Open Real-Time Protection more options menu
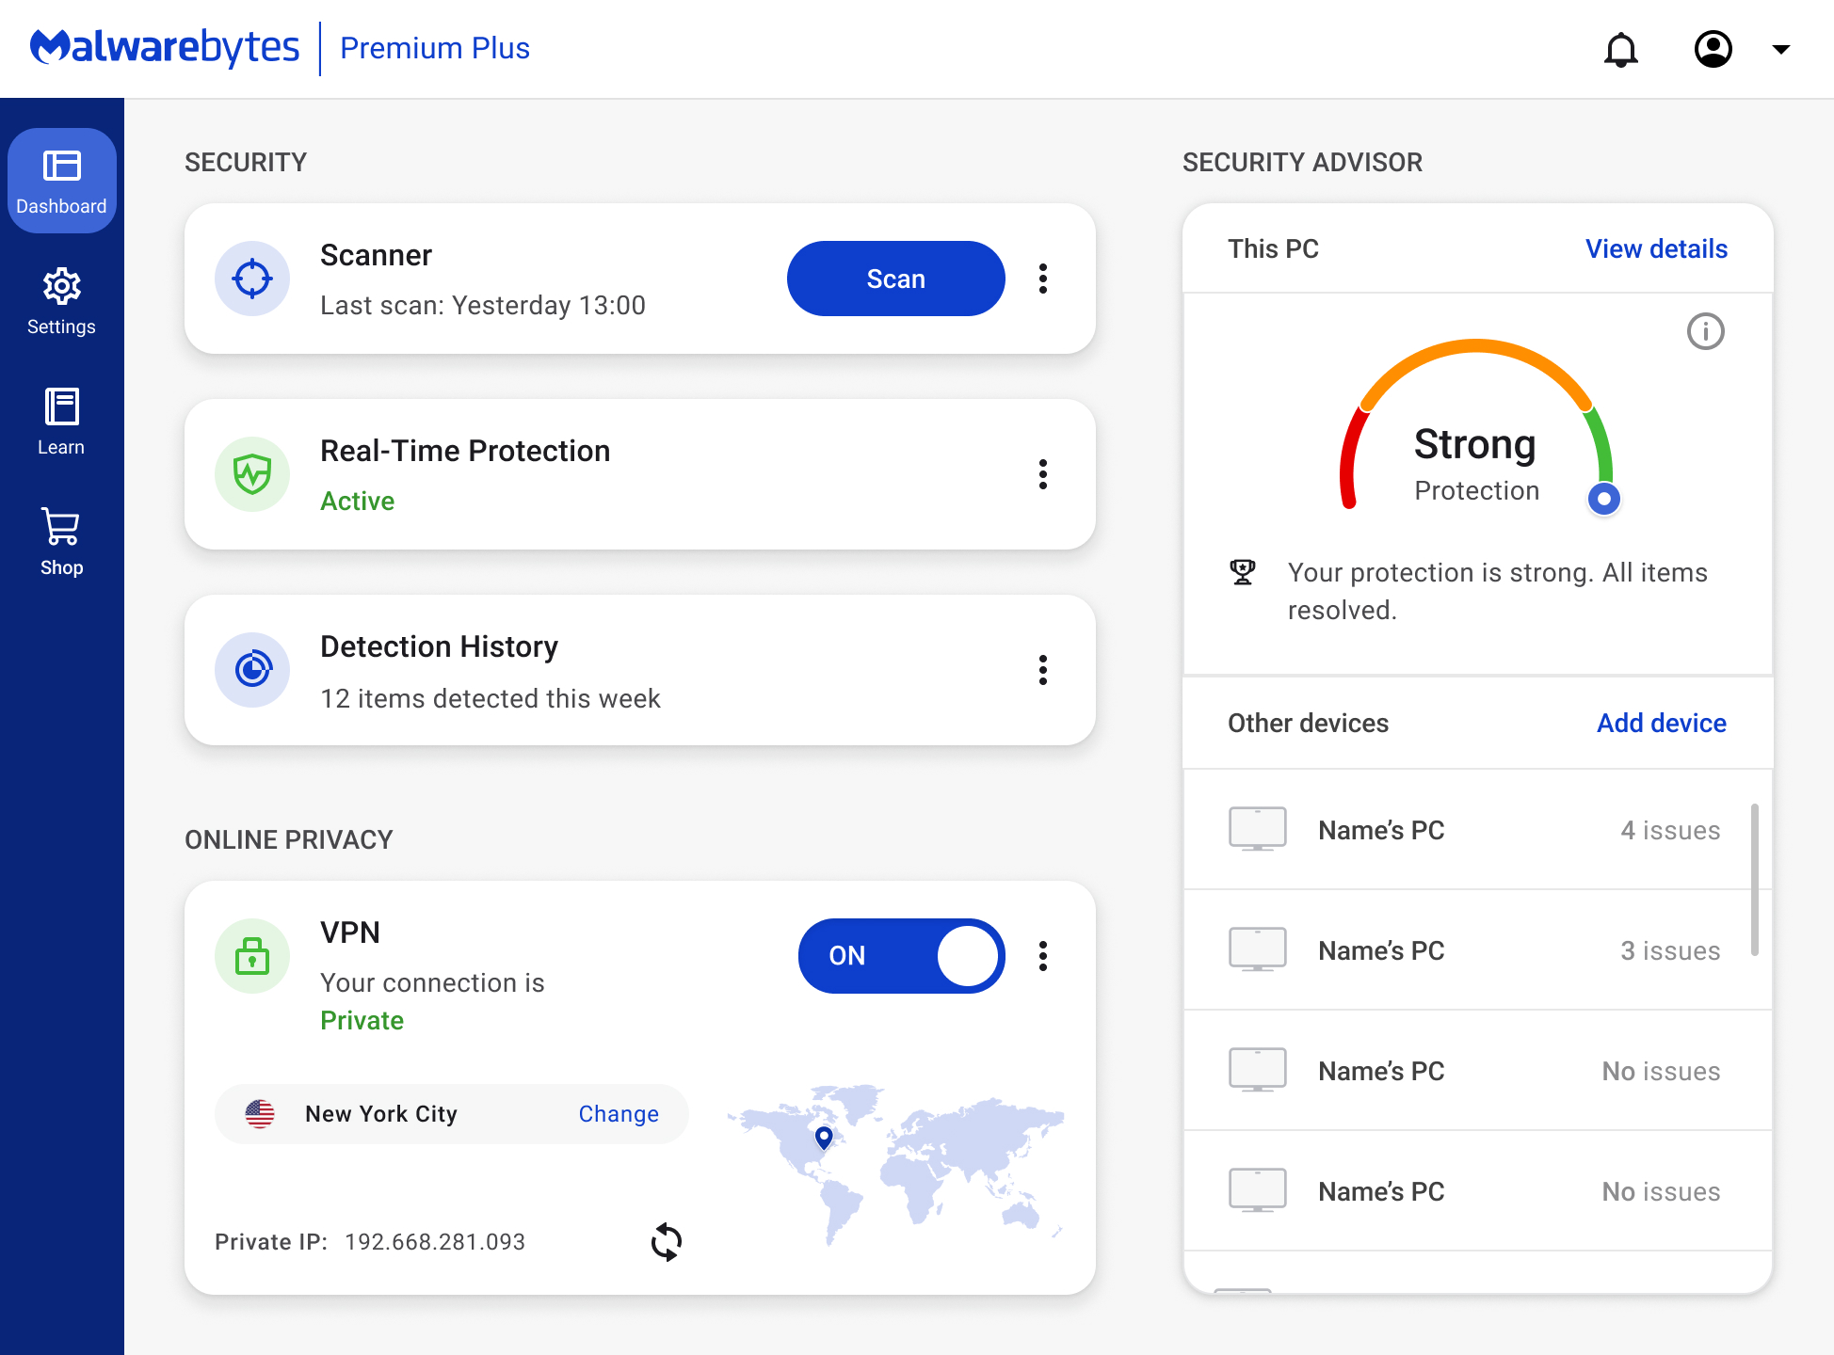 1043,474
